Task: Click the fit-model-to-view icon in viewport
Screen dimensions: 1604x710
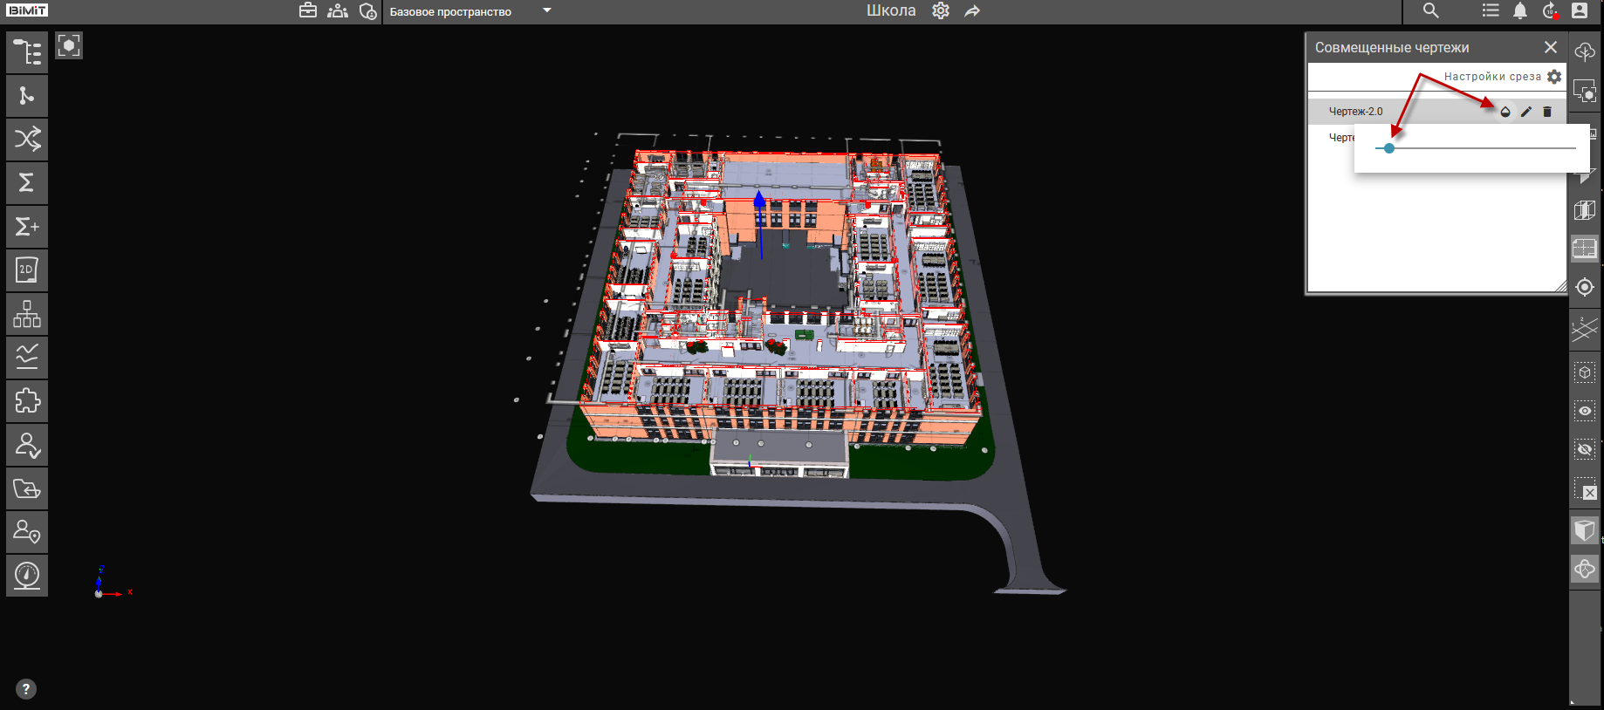Action: 69,45
